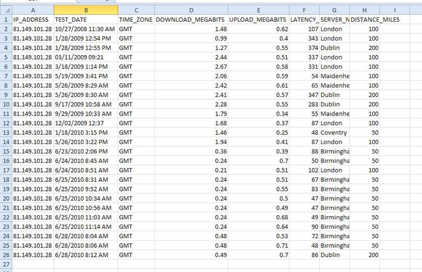Select the upload value 0.25 cell
This screenshot has height=272, width=422.
[x=258, y=133]
